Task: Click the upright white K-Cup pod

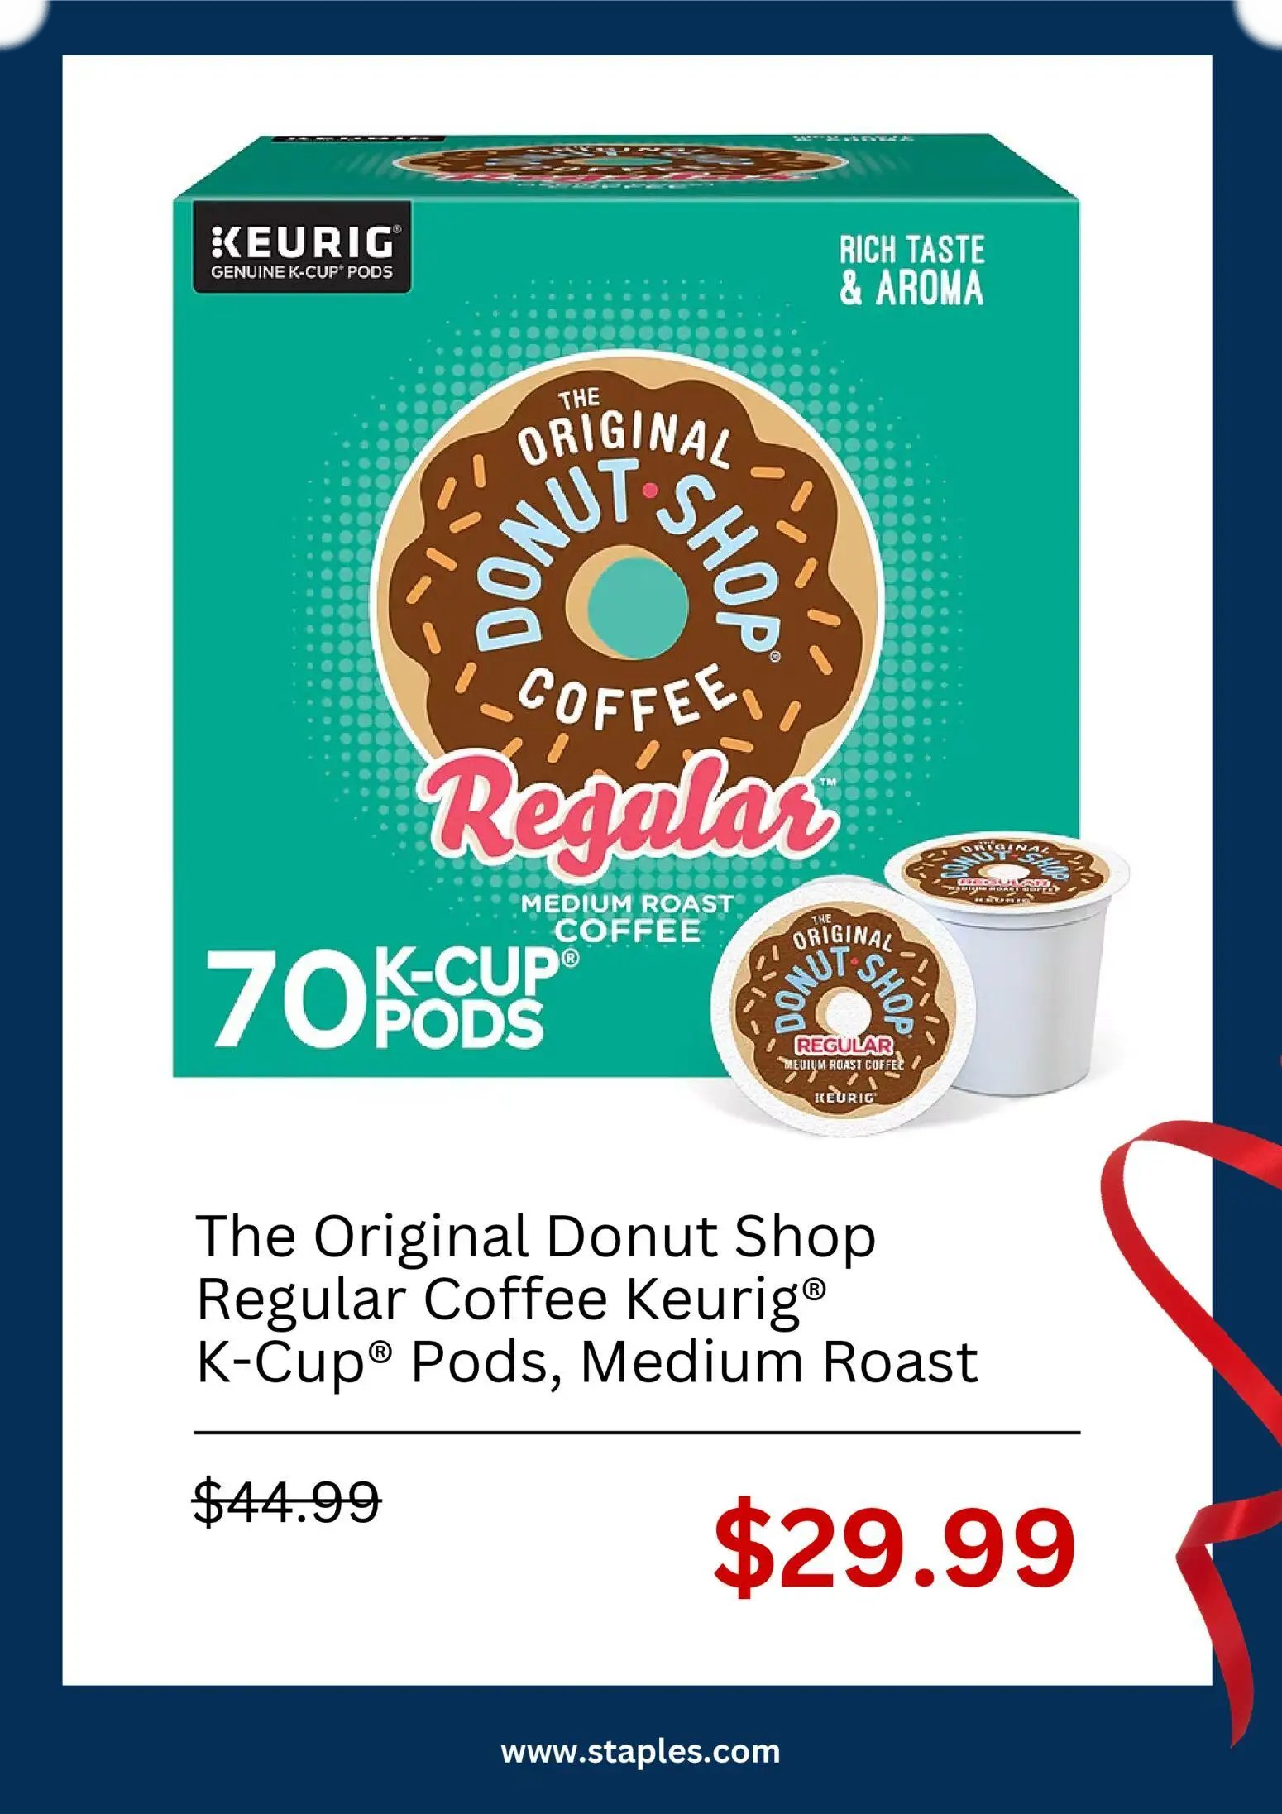Action: [1017, 960]
